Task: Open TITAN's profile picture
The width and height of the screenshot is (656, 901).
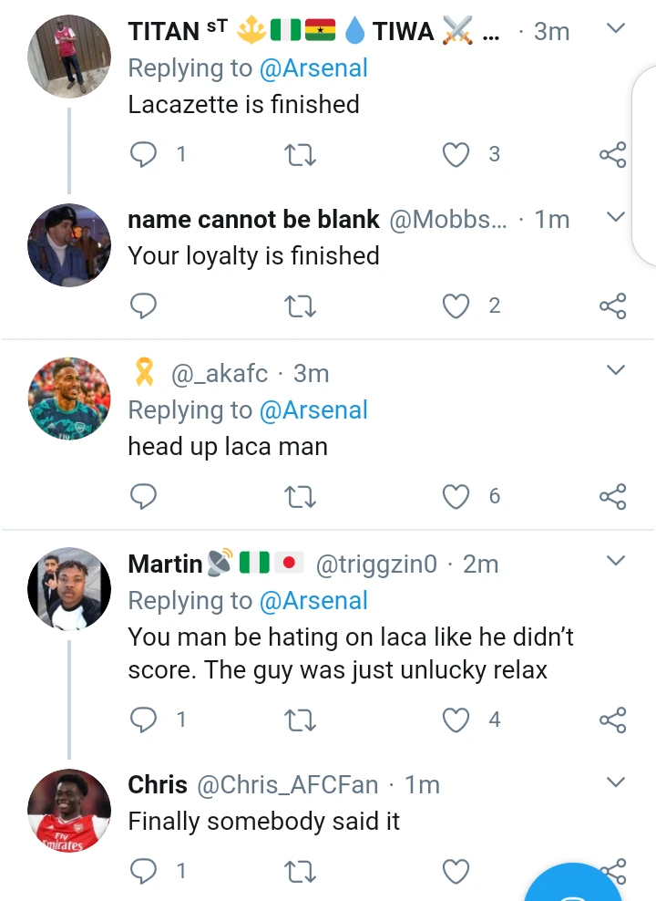Action: (x=69, y=56)
